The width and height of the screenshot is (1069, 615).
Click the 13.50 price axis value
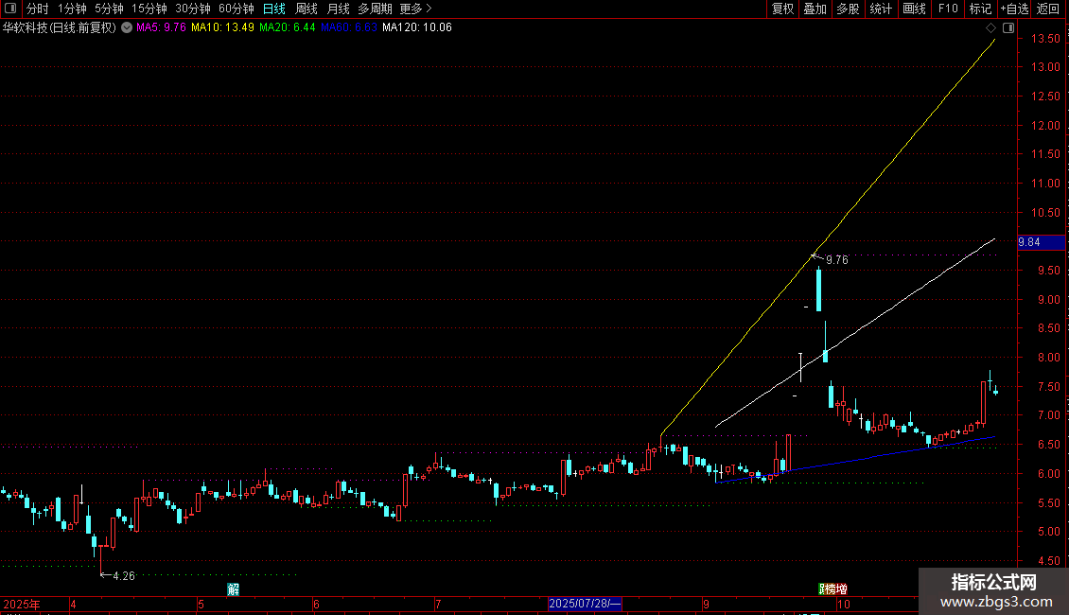tap(1045, 38)
